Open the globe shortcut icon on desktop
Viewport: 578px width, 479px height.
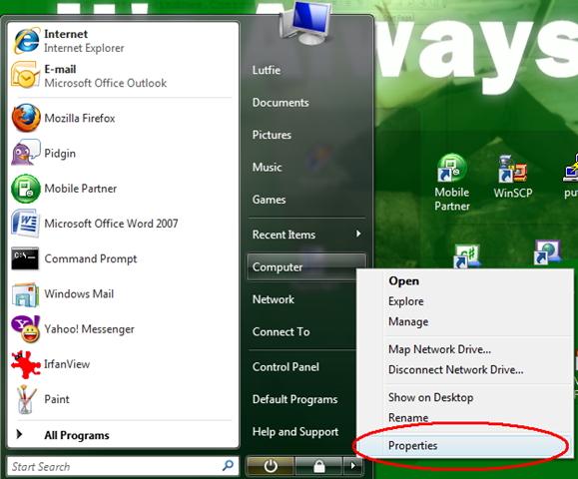click(547, 252)
